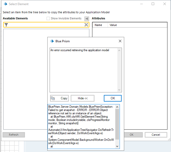The height and width of the screenshot is (152, 171).
Task: Click the Refresh button
Action: tap(14, 135)
